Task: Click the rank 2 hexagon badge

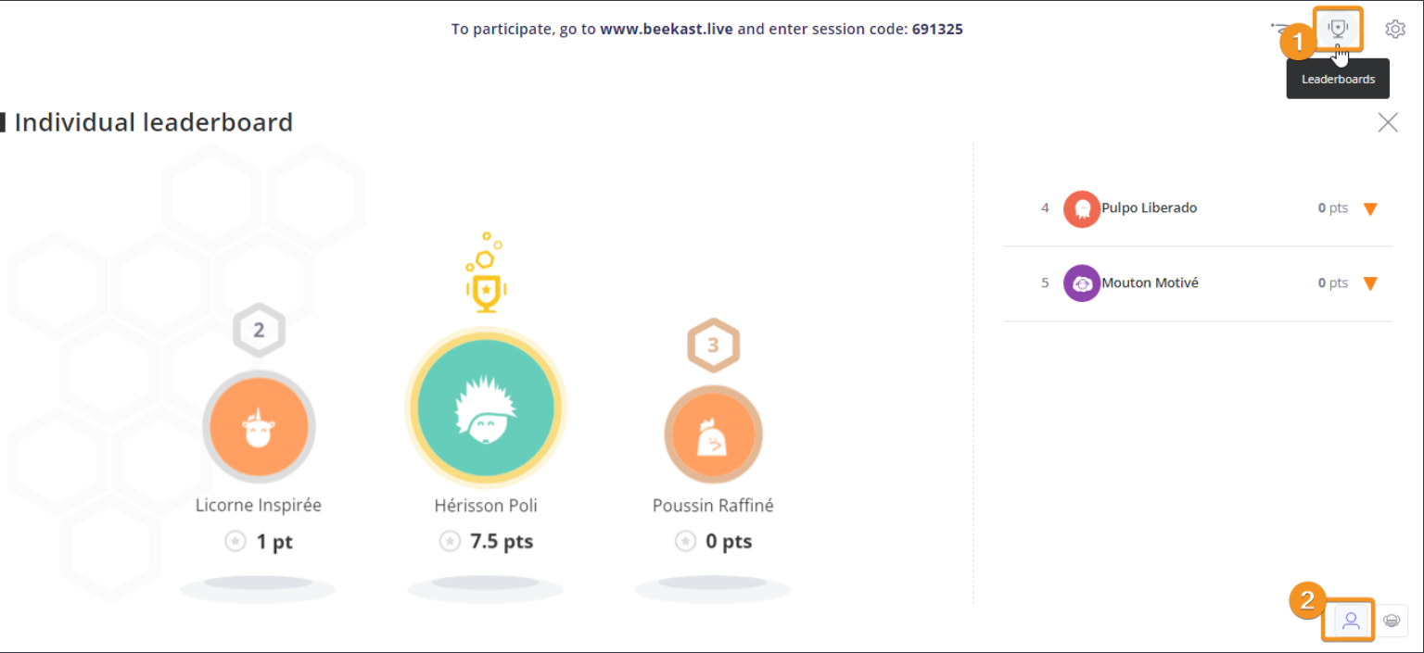Action: tap(259, 331)
